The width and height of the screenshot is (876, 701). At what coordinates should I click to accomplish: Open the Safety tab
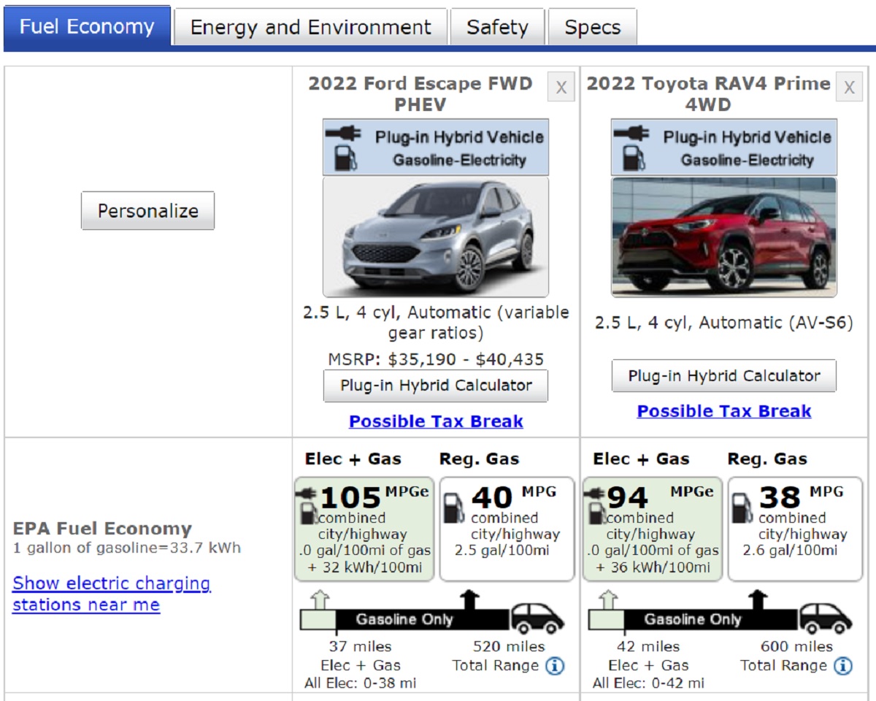[x=497, y=28]
